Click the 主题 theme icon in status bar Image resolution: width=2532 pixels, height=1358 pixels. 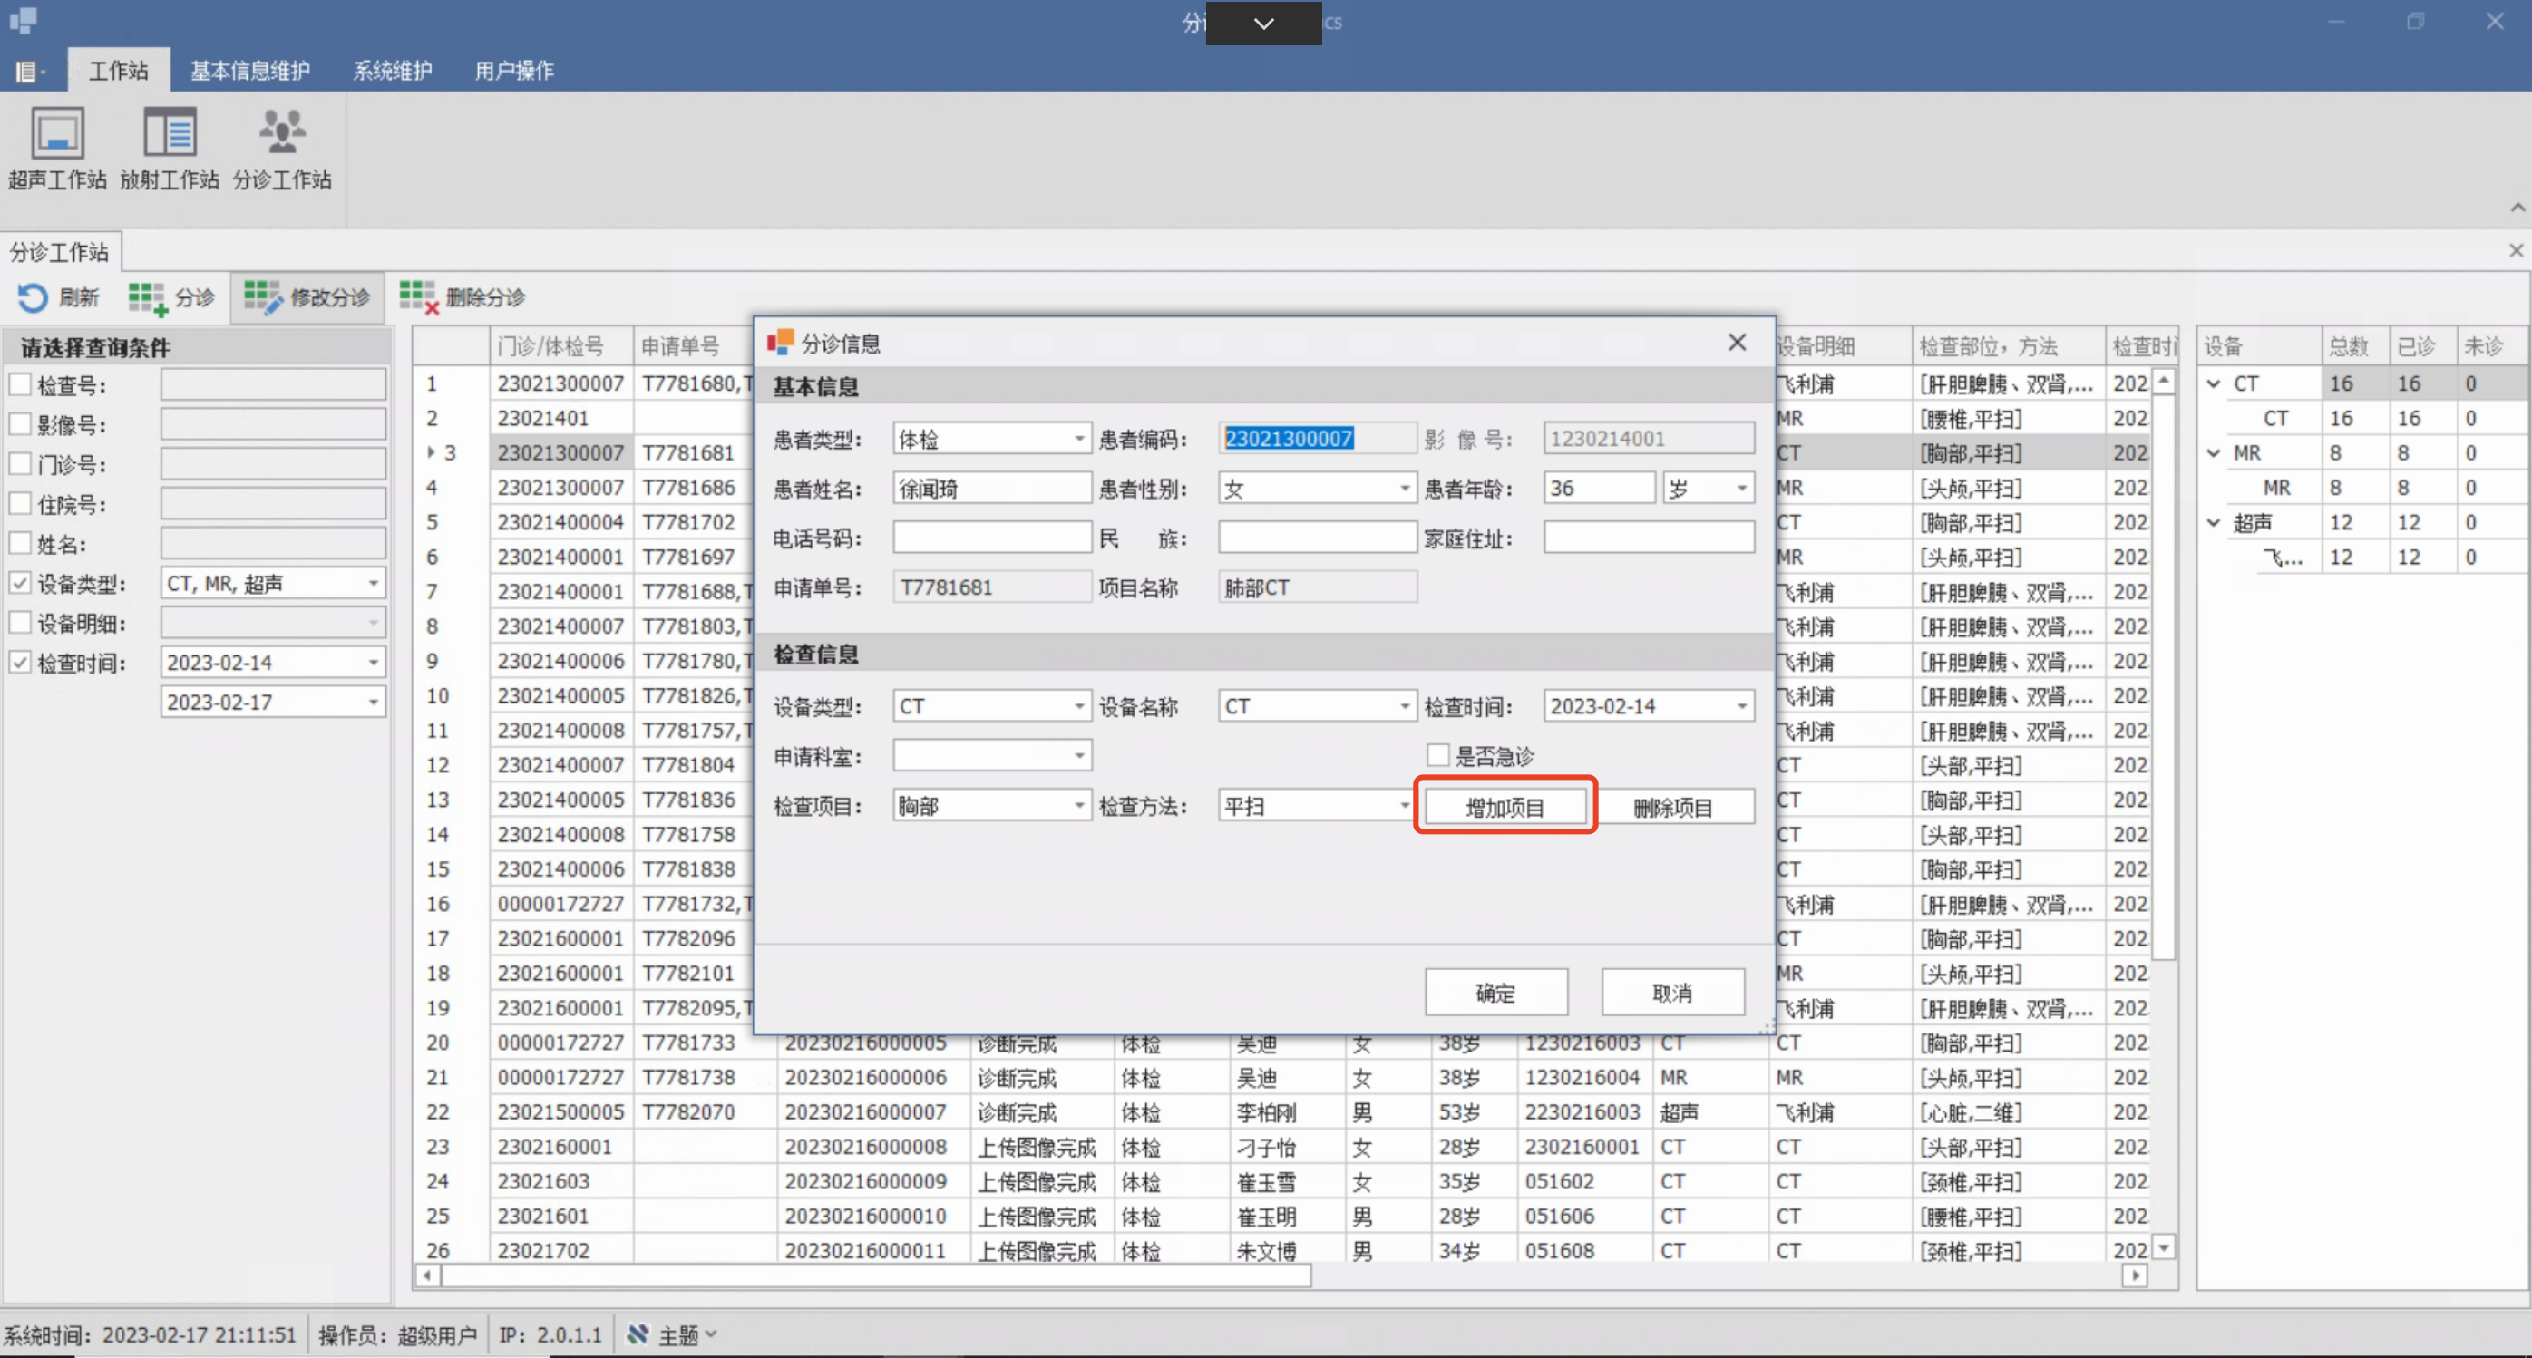point(638,1334)
